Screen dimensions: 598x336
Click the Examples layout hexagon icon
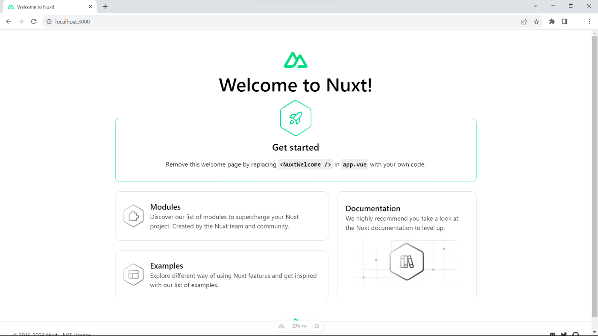[x=133, y=275]
